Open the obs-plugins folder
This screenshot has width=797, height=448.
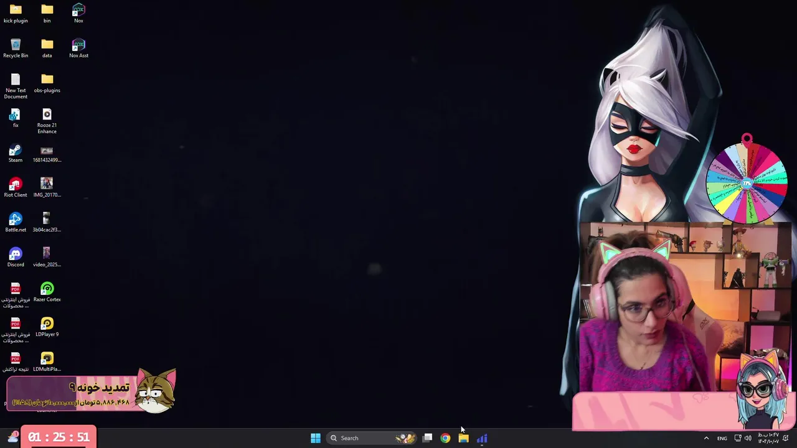[x=47, y=83]
